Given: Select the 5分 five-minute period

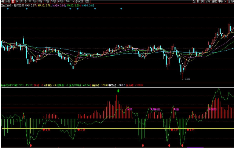Looking at the screenshot, I should 40,1.
